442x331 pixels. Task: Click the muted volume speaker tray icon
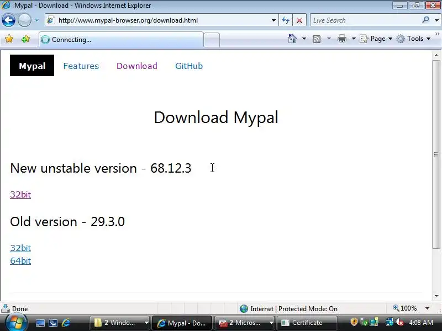[x=399, y=322]
